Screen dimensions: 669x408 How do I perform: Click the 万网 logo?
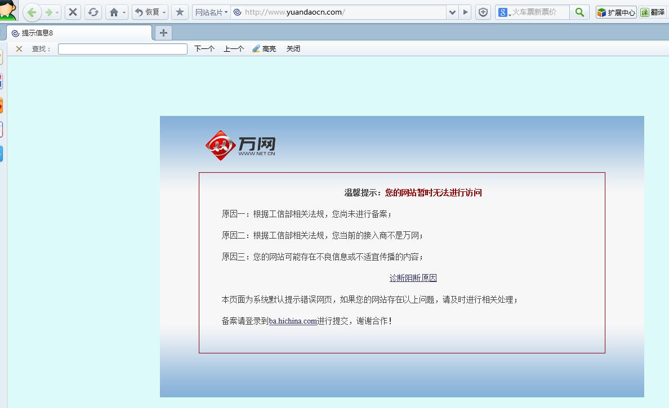tap(240, 145)
